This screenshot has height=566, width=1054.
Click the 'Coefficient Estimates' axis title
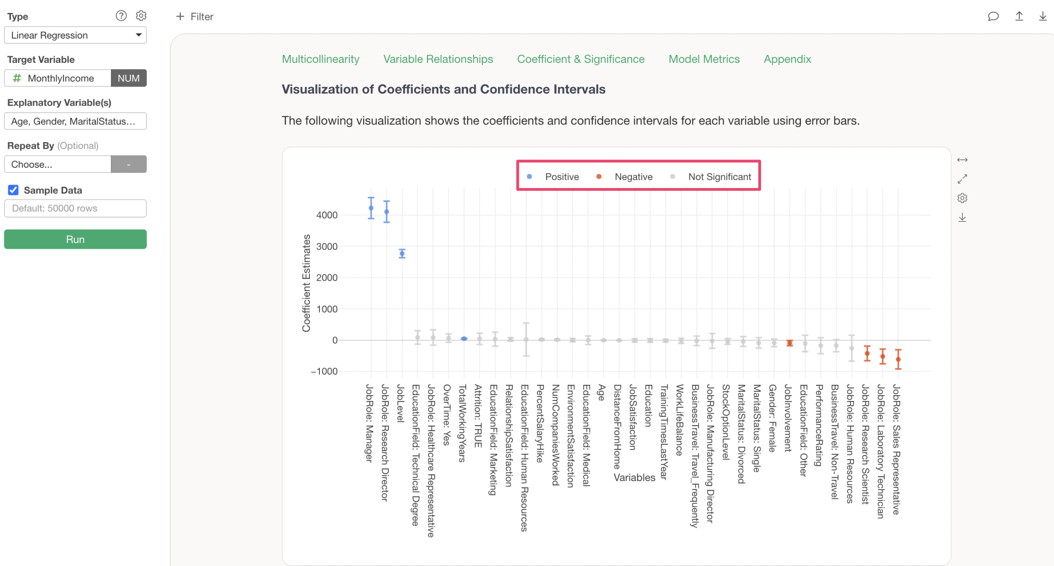306,283
